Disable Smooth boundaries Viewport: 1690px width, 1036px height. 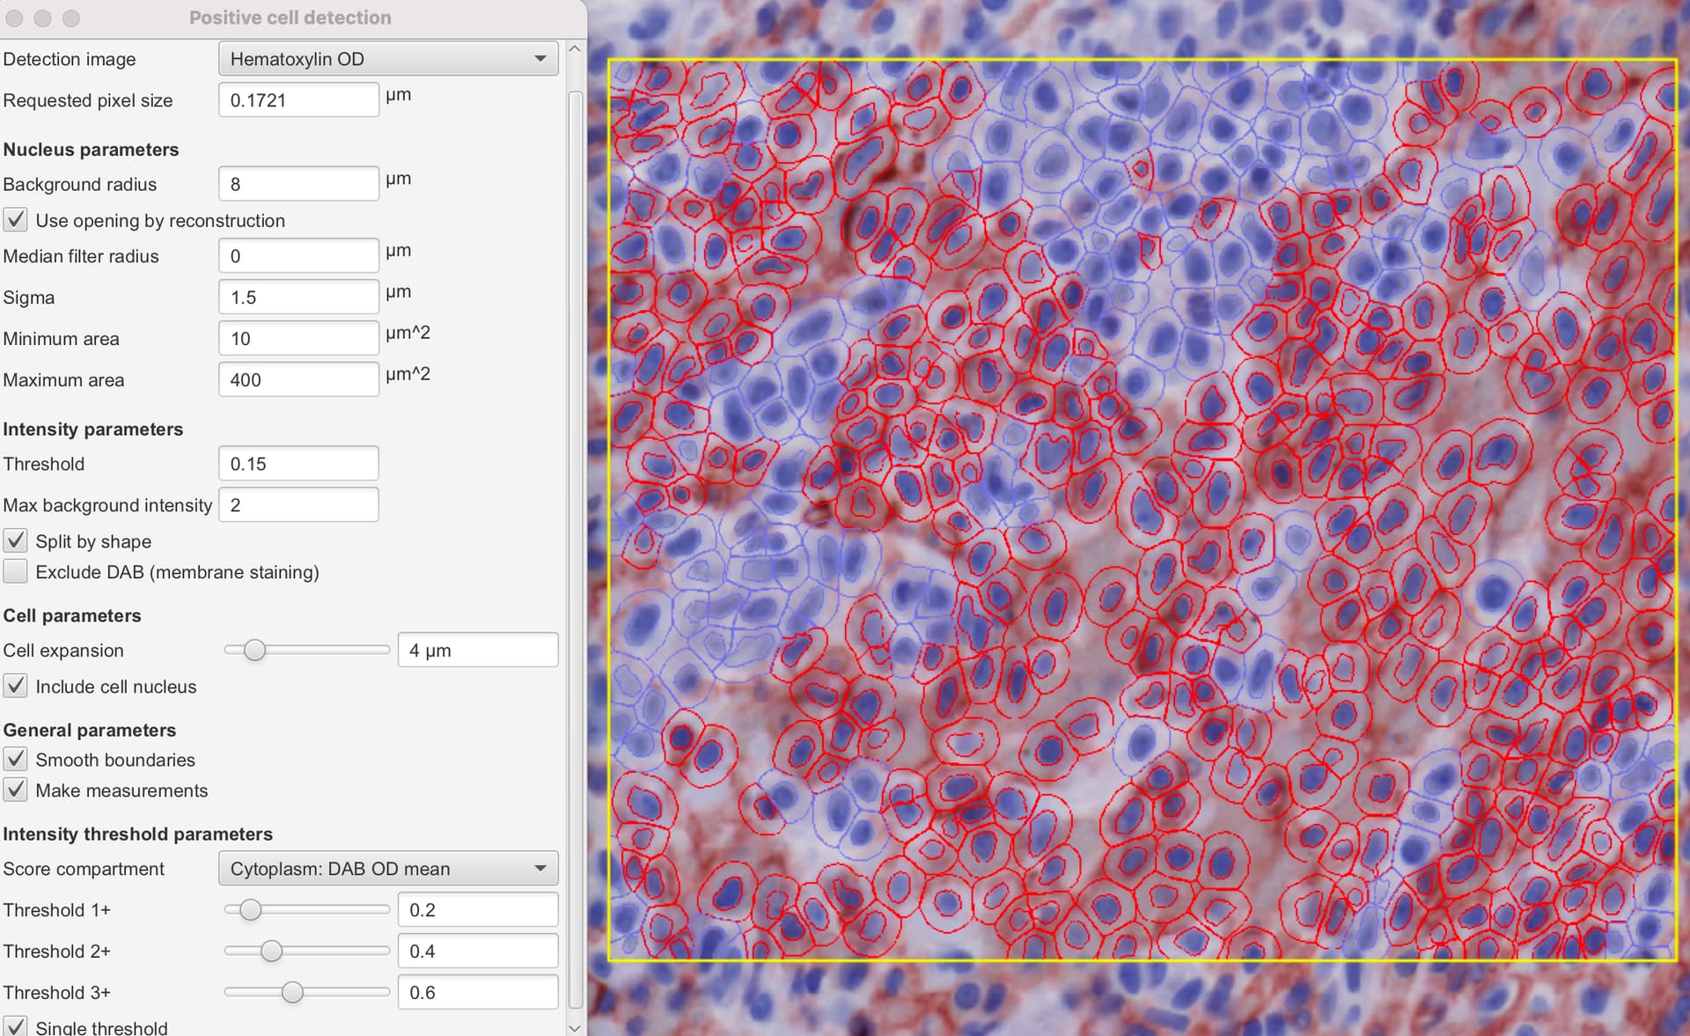click(x=15, y=760)
